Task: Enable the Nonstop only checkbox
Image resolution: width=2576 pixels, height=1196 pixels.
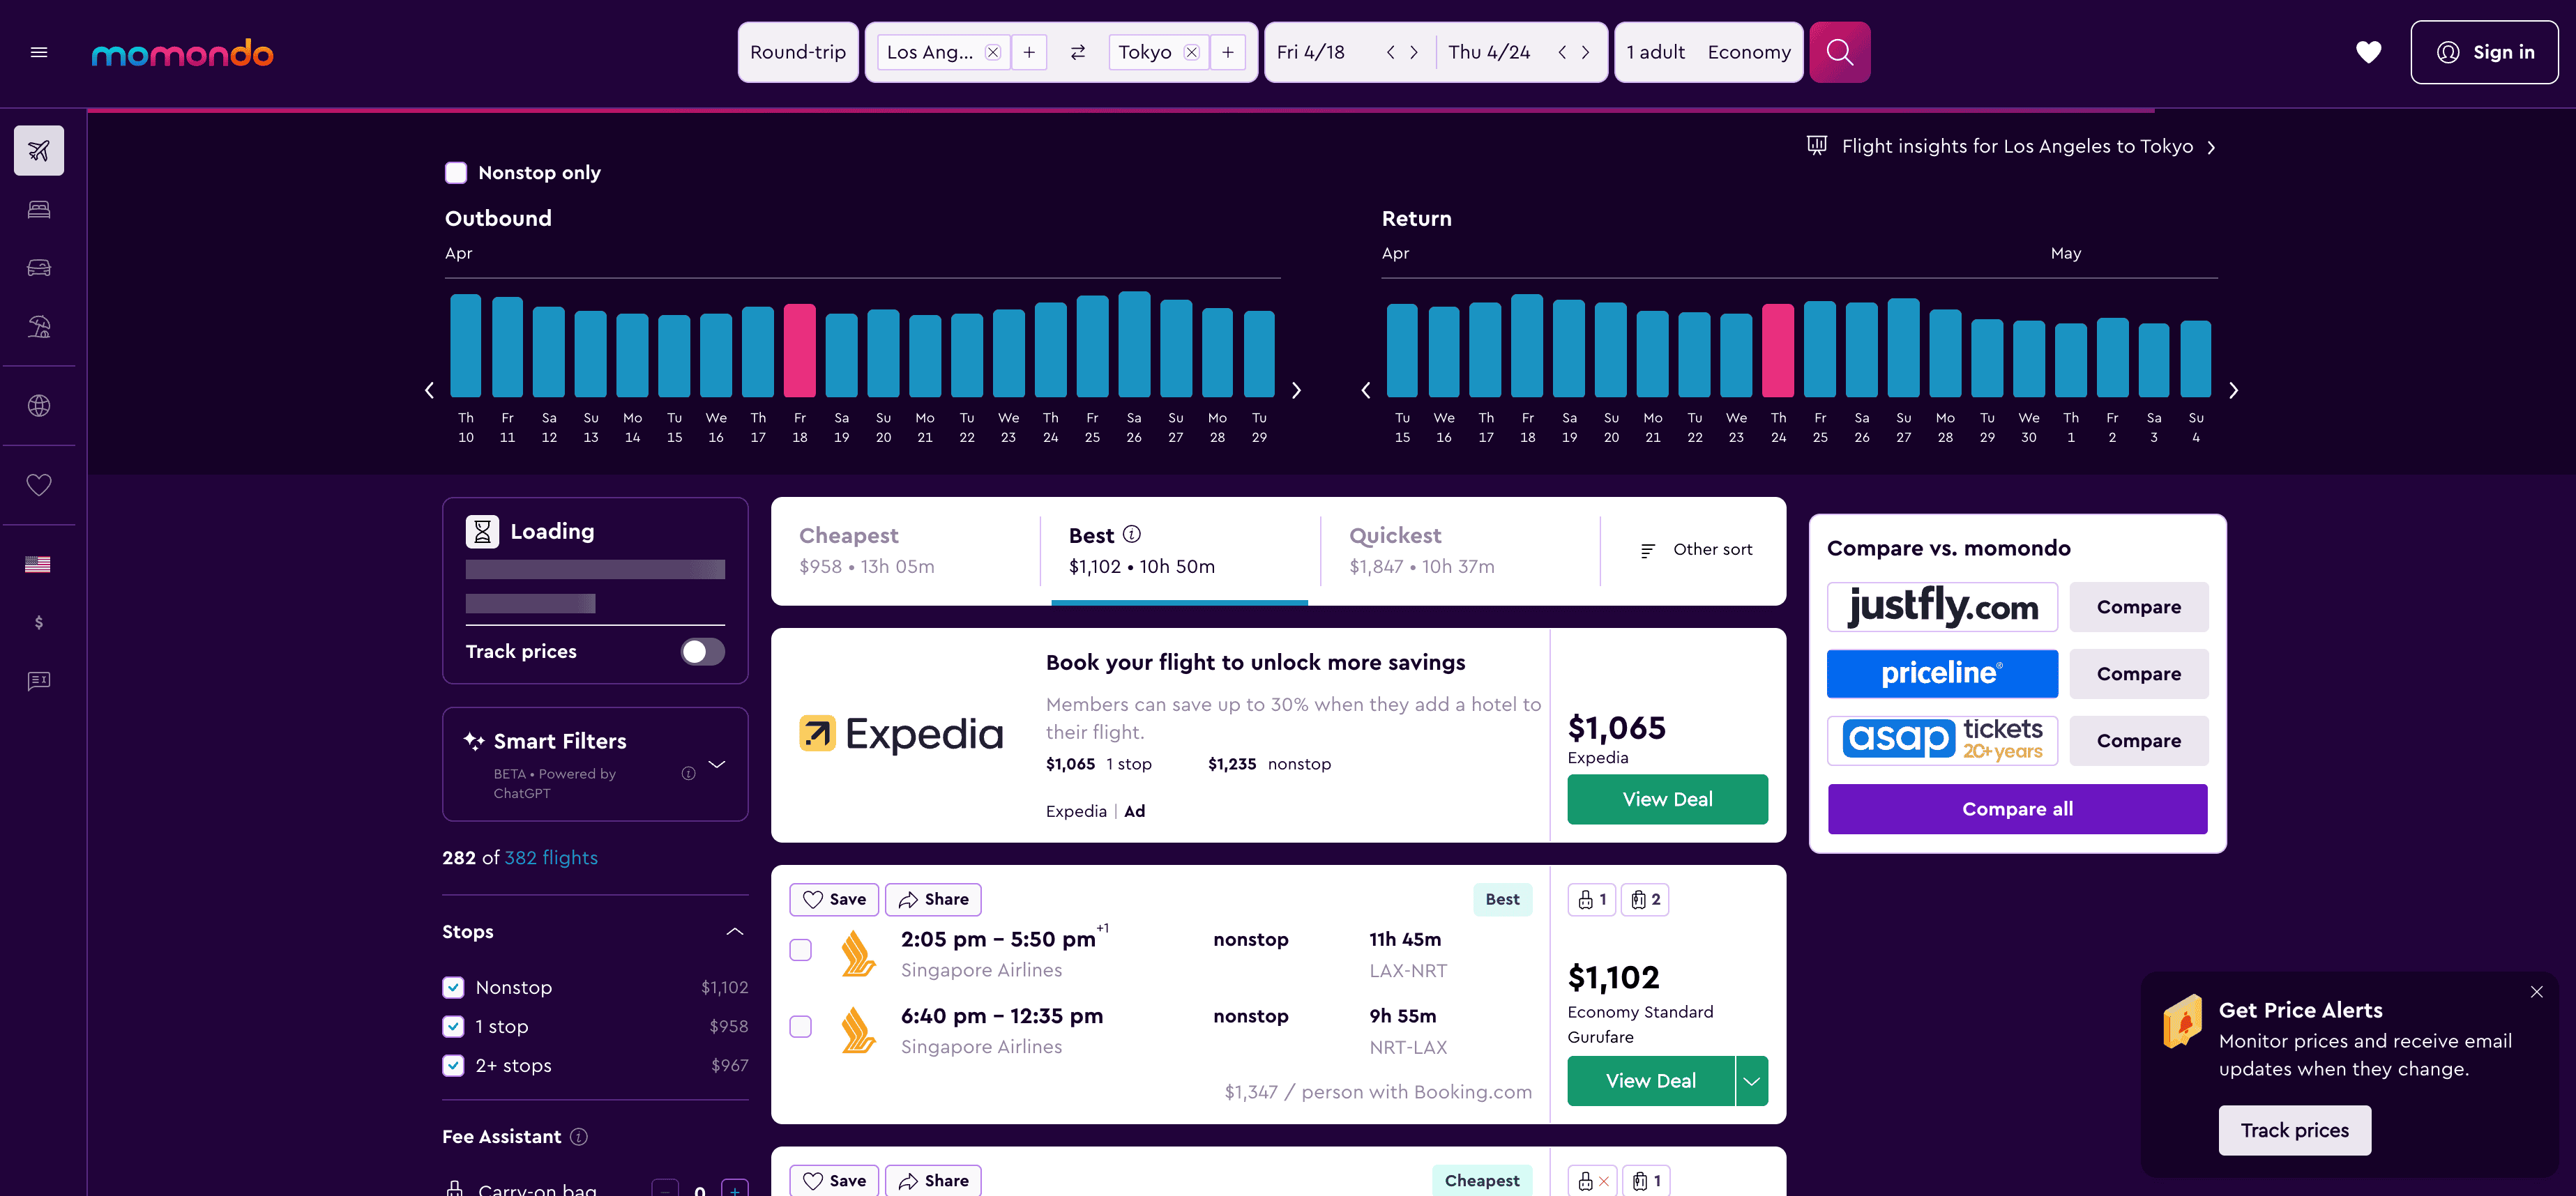Action: [456, 173]
